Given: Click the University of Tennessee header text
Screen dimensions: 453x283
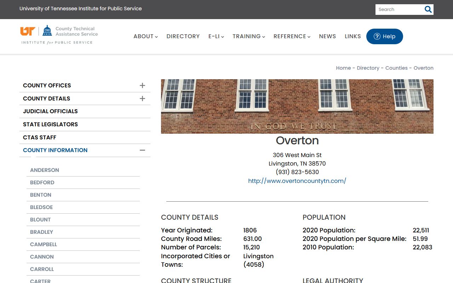Looking at the screenshot, I should tap(81, 8).
